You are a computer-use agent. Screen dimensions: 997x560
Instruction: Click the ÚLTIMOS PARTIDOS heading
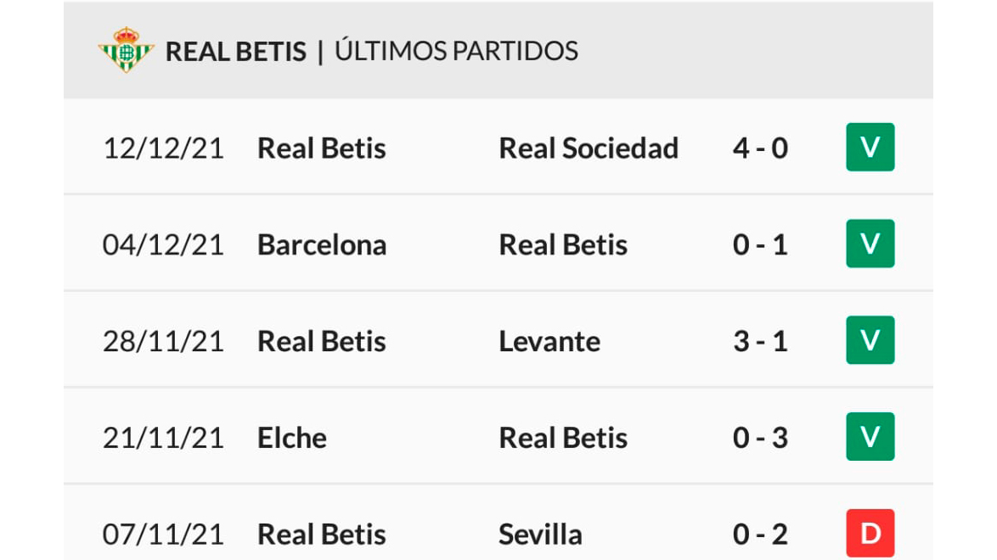pyautogui.click(x=456, y=50)
